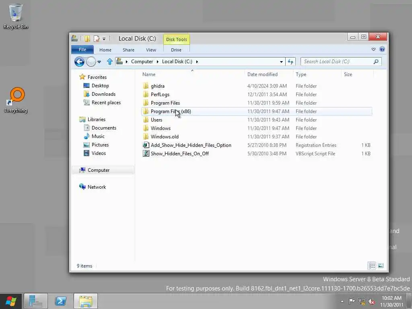Click the Computer breadcrumb segment
Viewport: 412px width, 309px height.
click(x=142, y=62)
